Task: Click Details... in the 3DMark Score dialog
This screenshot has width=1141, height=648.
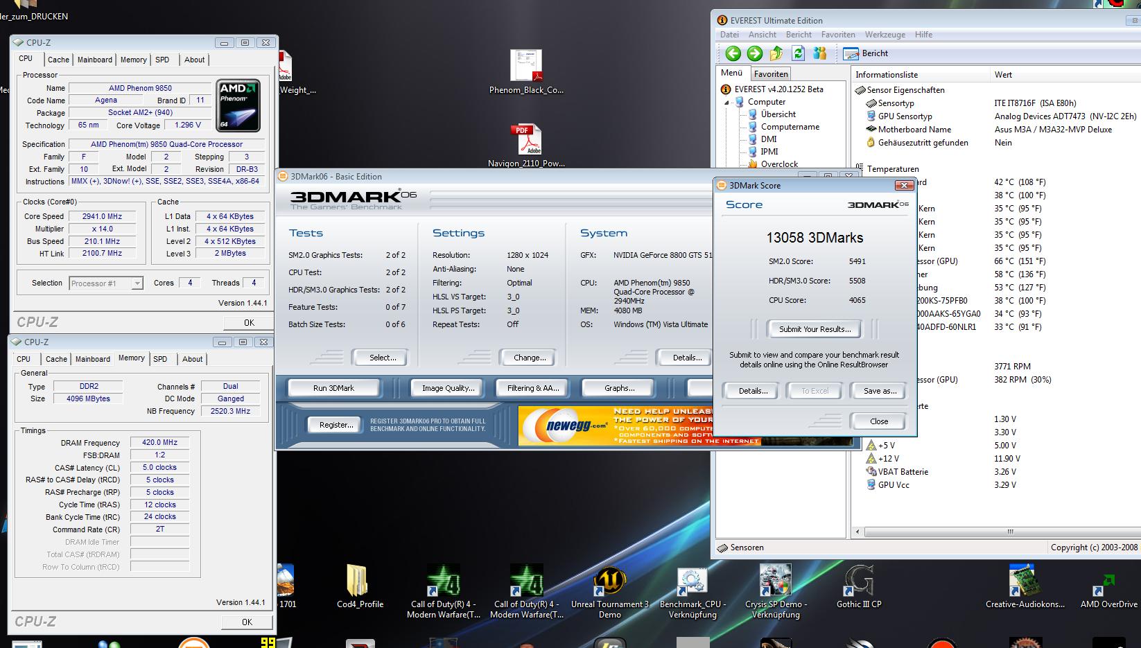Action: coord(753,391)
